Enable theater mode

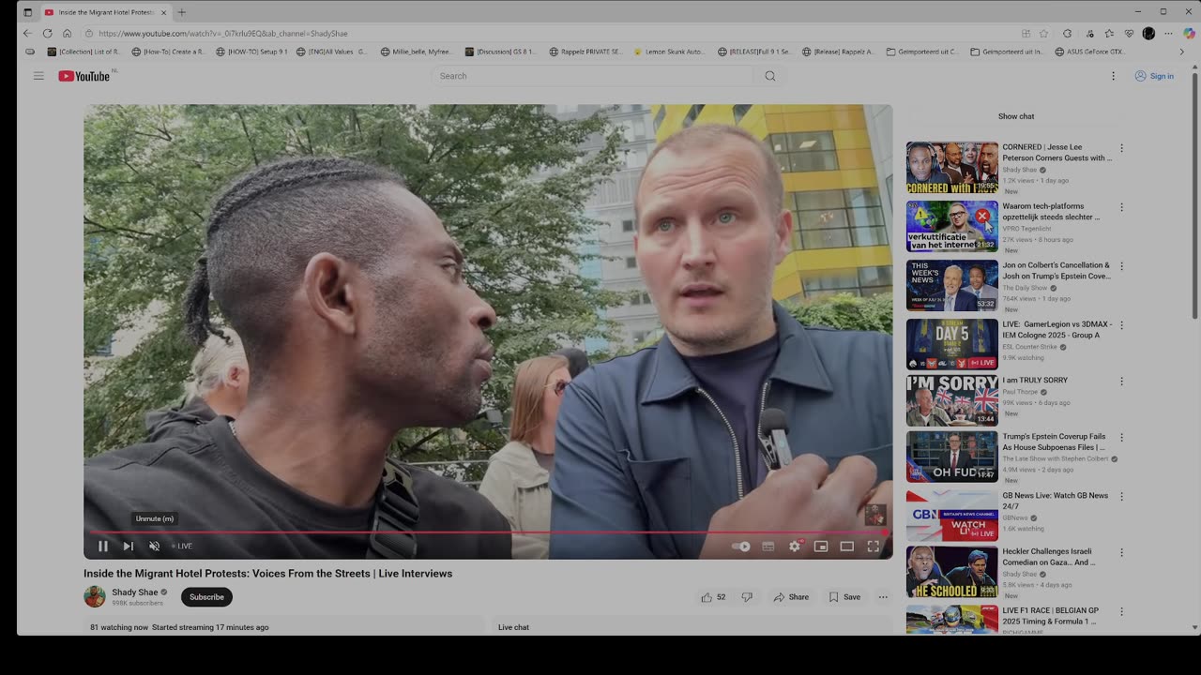tap(847, 547)
